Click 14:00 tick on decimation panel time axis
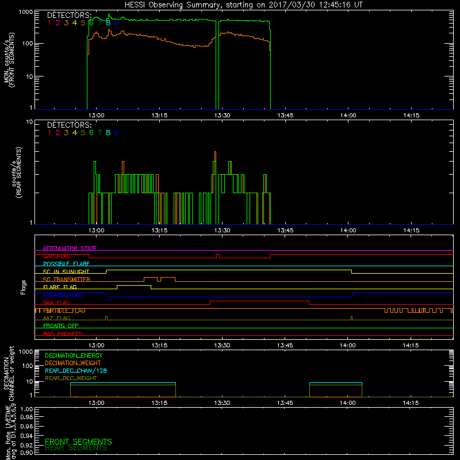This screenshot has width=460, height=460. pos(348,403)
